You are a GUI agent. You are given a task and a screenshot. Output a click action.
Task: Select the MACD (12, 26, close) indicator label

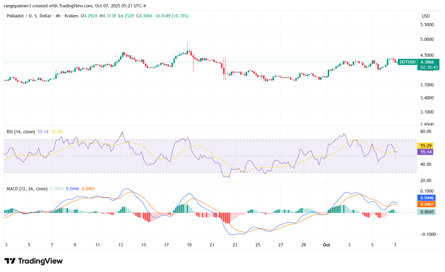27,189
